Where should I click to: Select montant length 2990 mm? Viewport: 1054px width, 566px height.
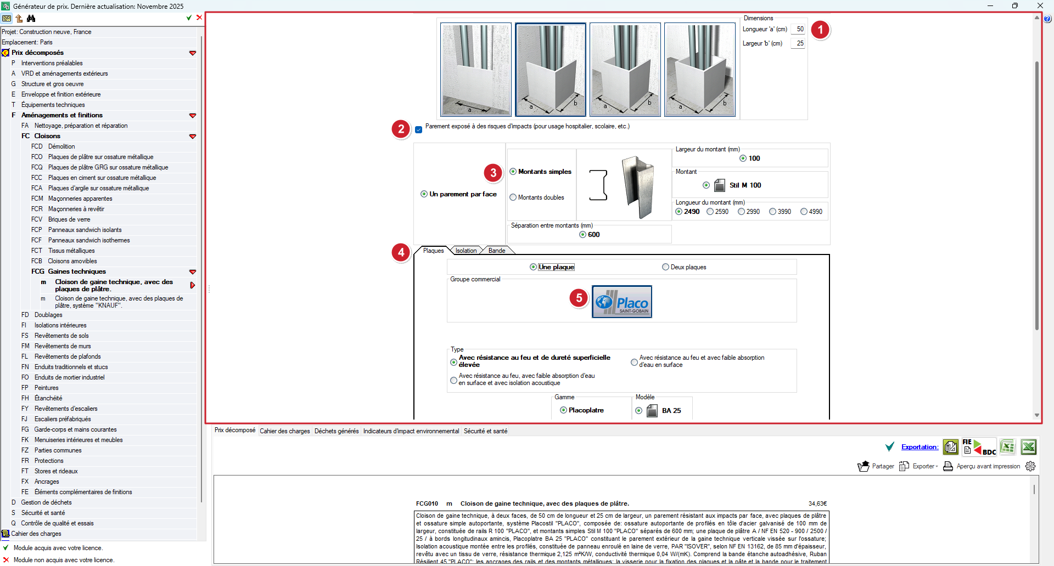click(742, 212)
